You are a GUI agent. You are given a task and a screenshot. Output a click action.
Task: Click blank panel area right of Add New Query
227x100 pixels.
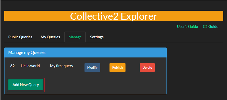tap(105, 85)
